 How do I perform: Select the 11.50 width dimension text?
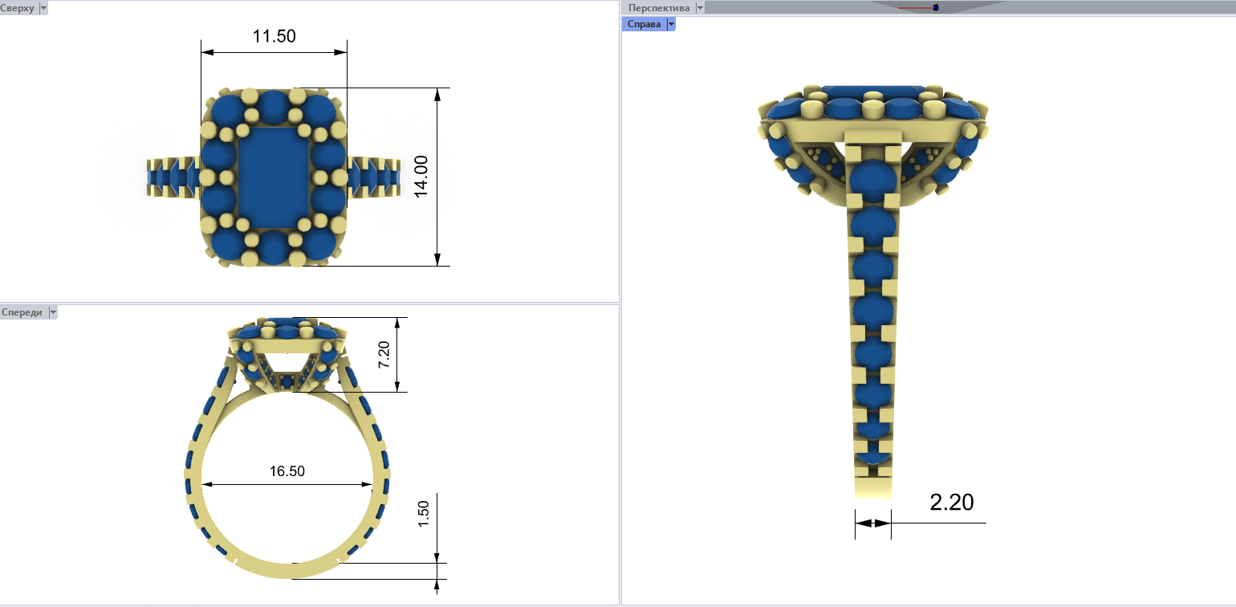click(x=274, y=36)
